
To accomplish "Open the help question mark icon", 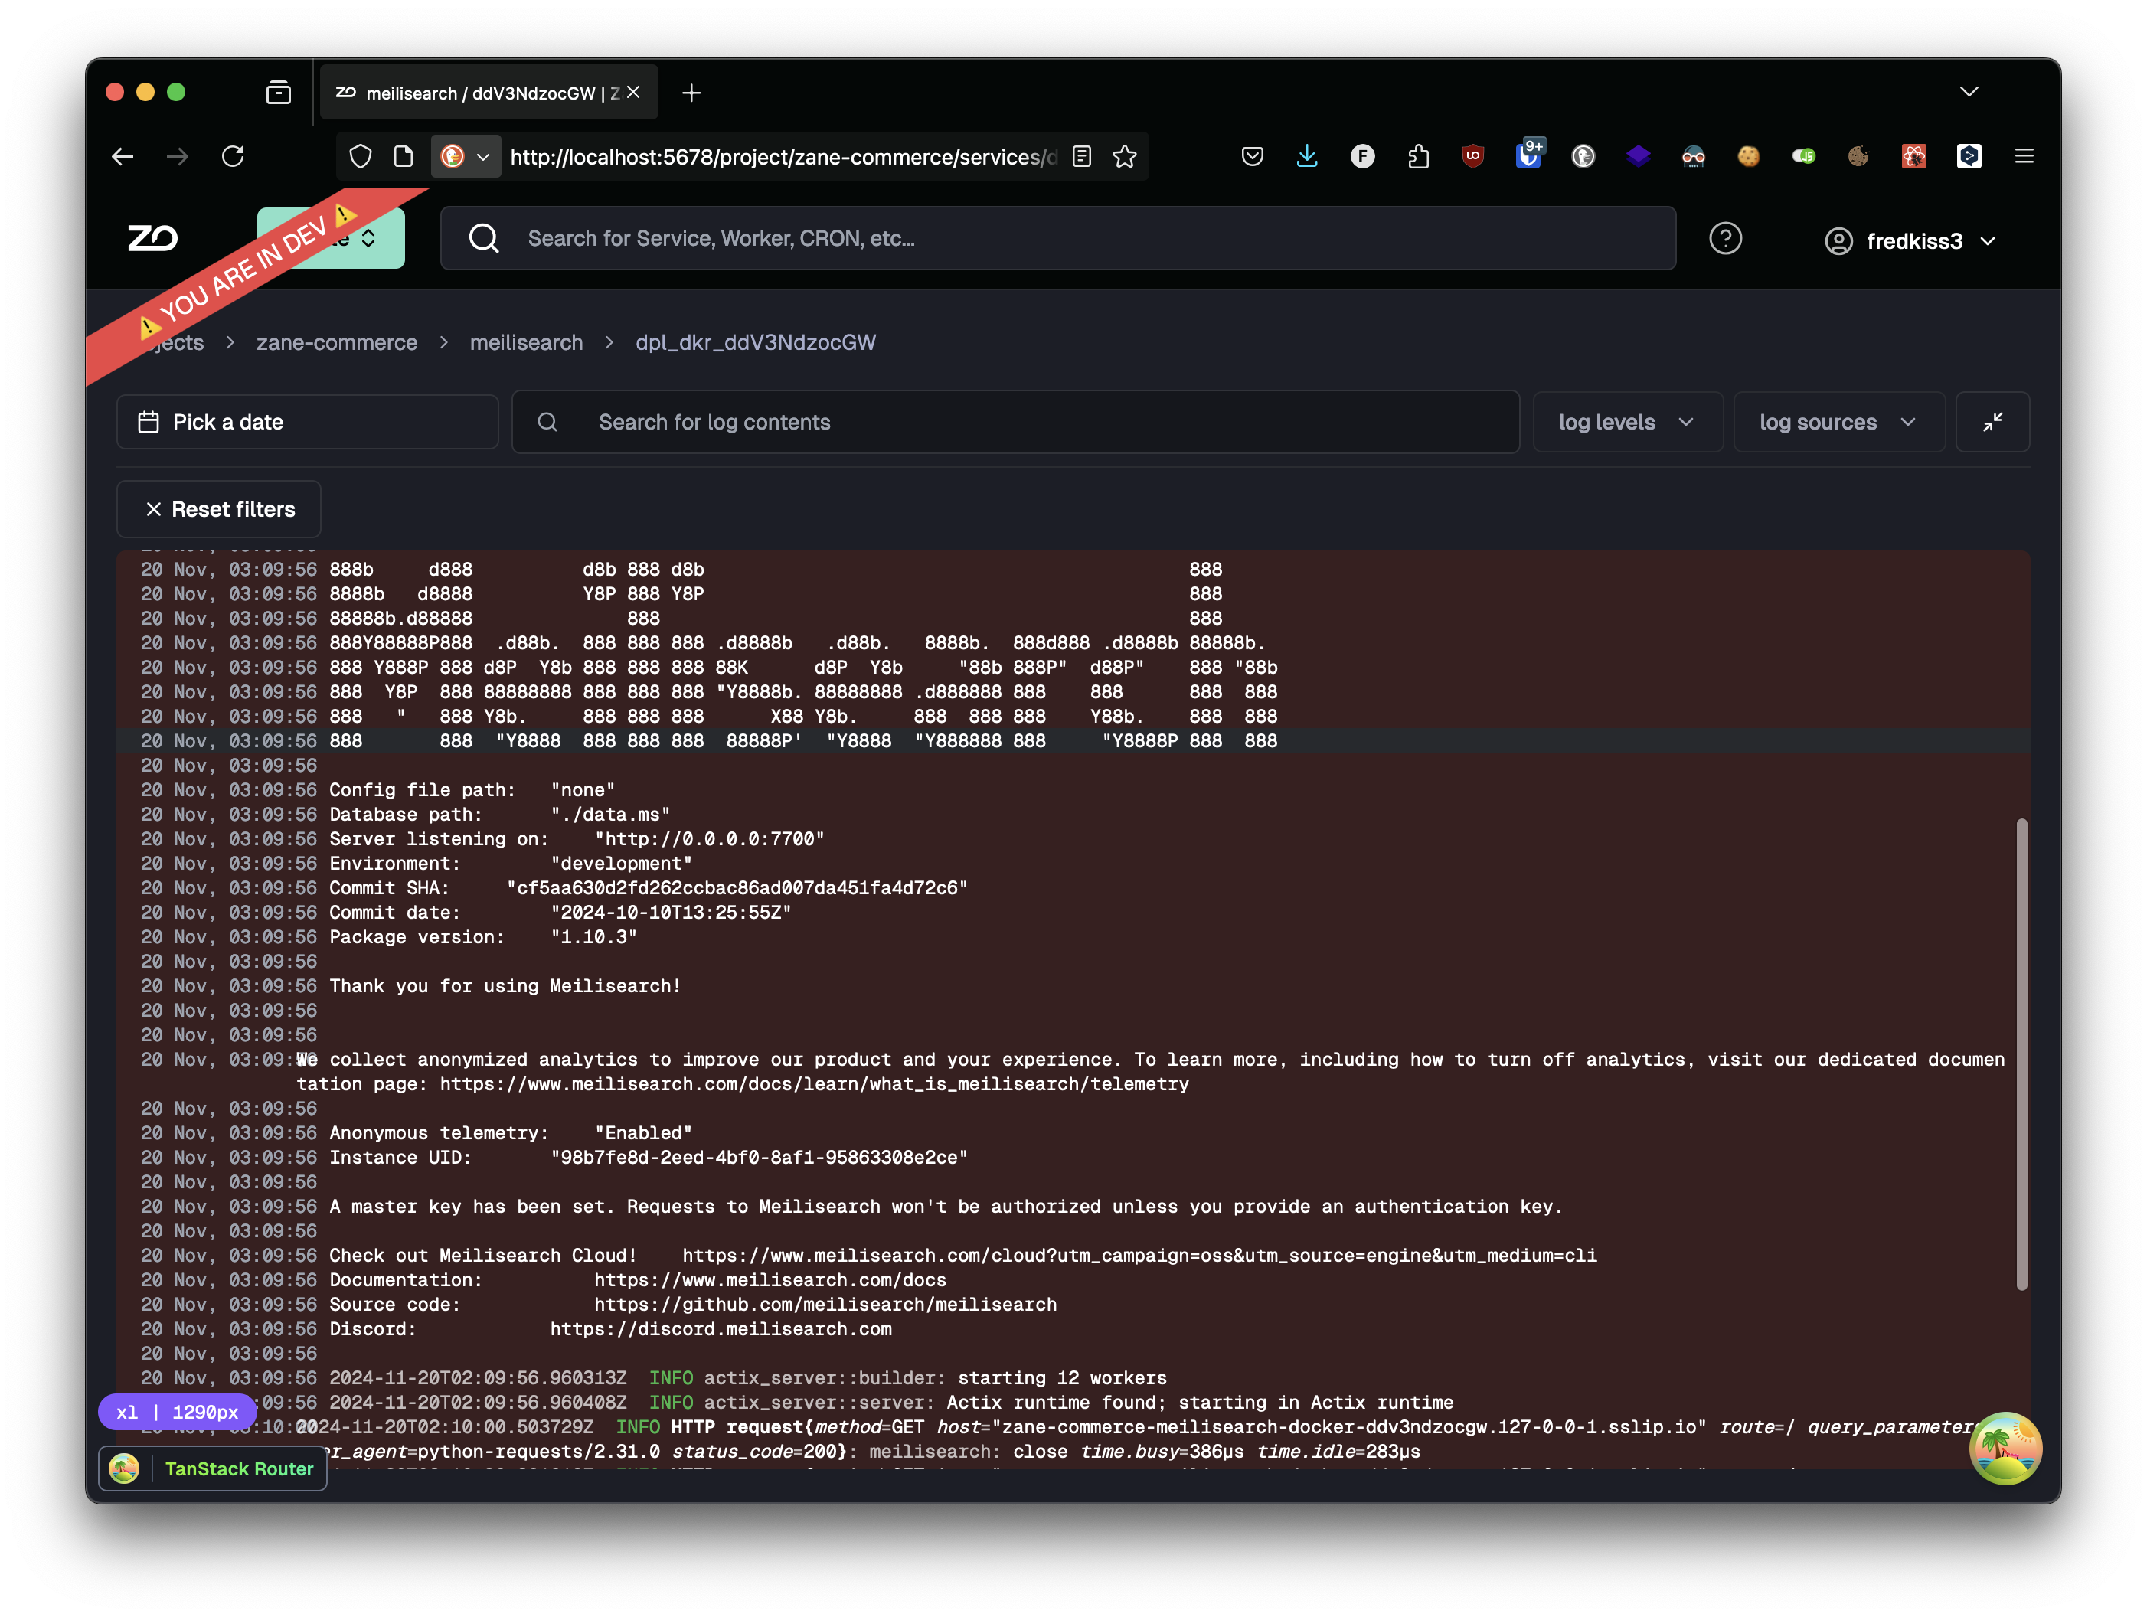I will pos(1725,238).
